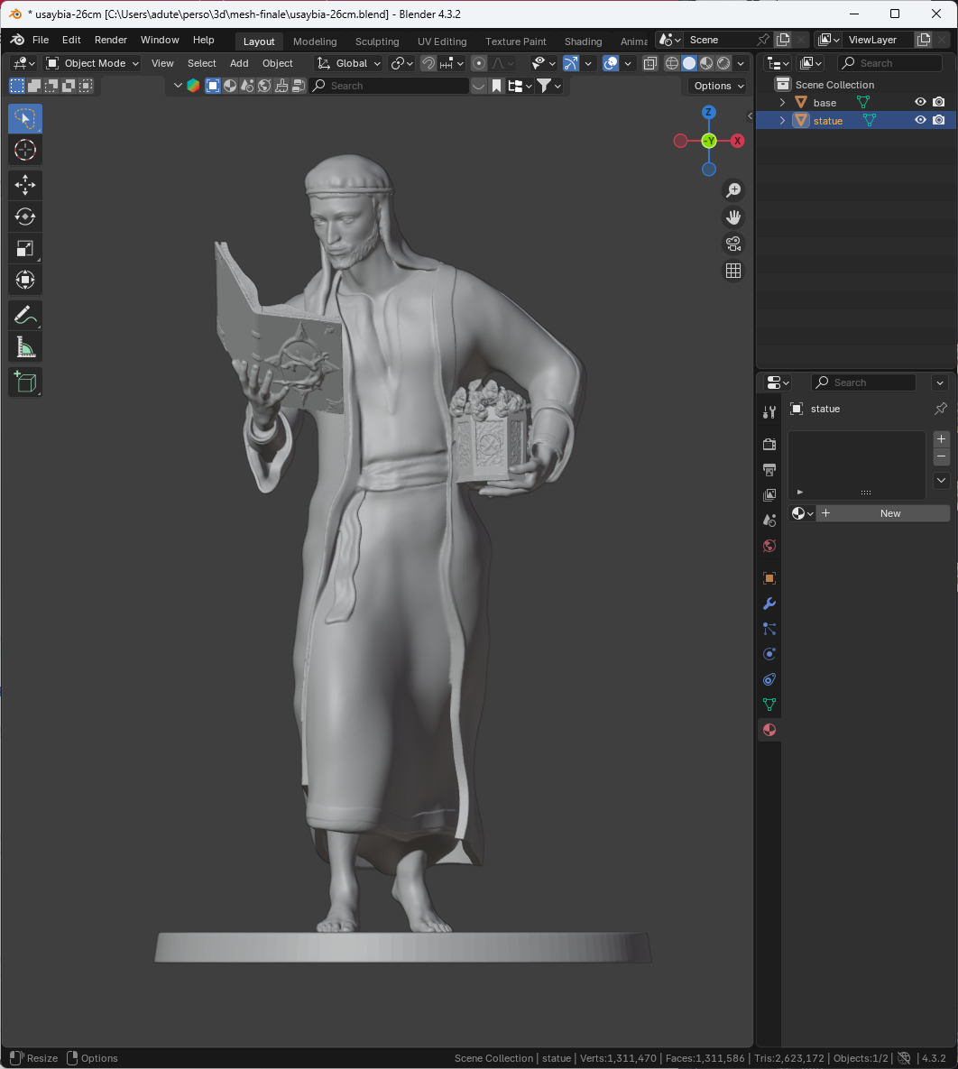Viewport: 958px width, 1069px height.
Task: Open the Output properties tab
Action: tap(769, 470)
